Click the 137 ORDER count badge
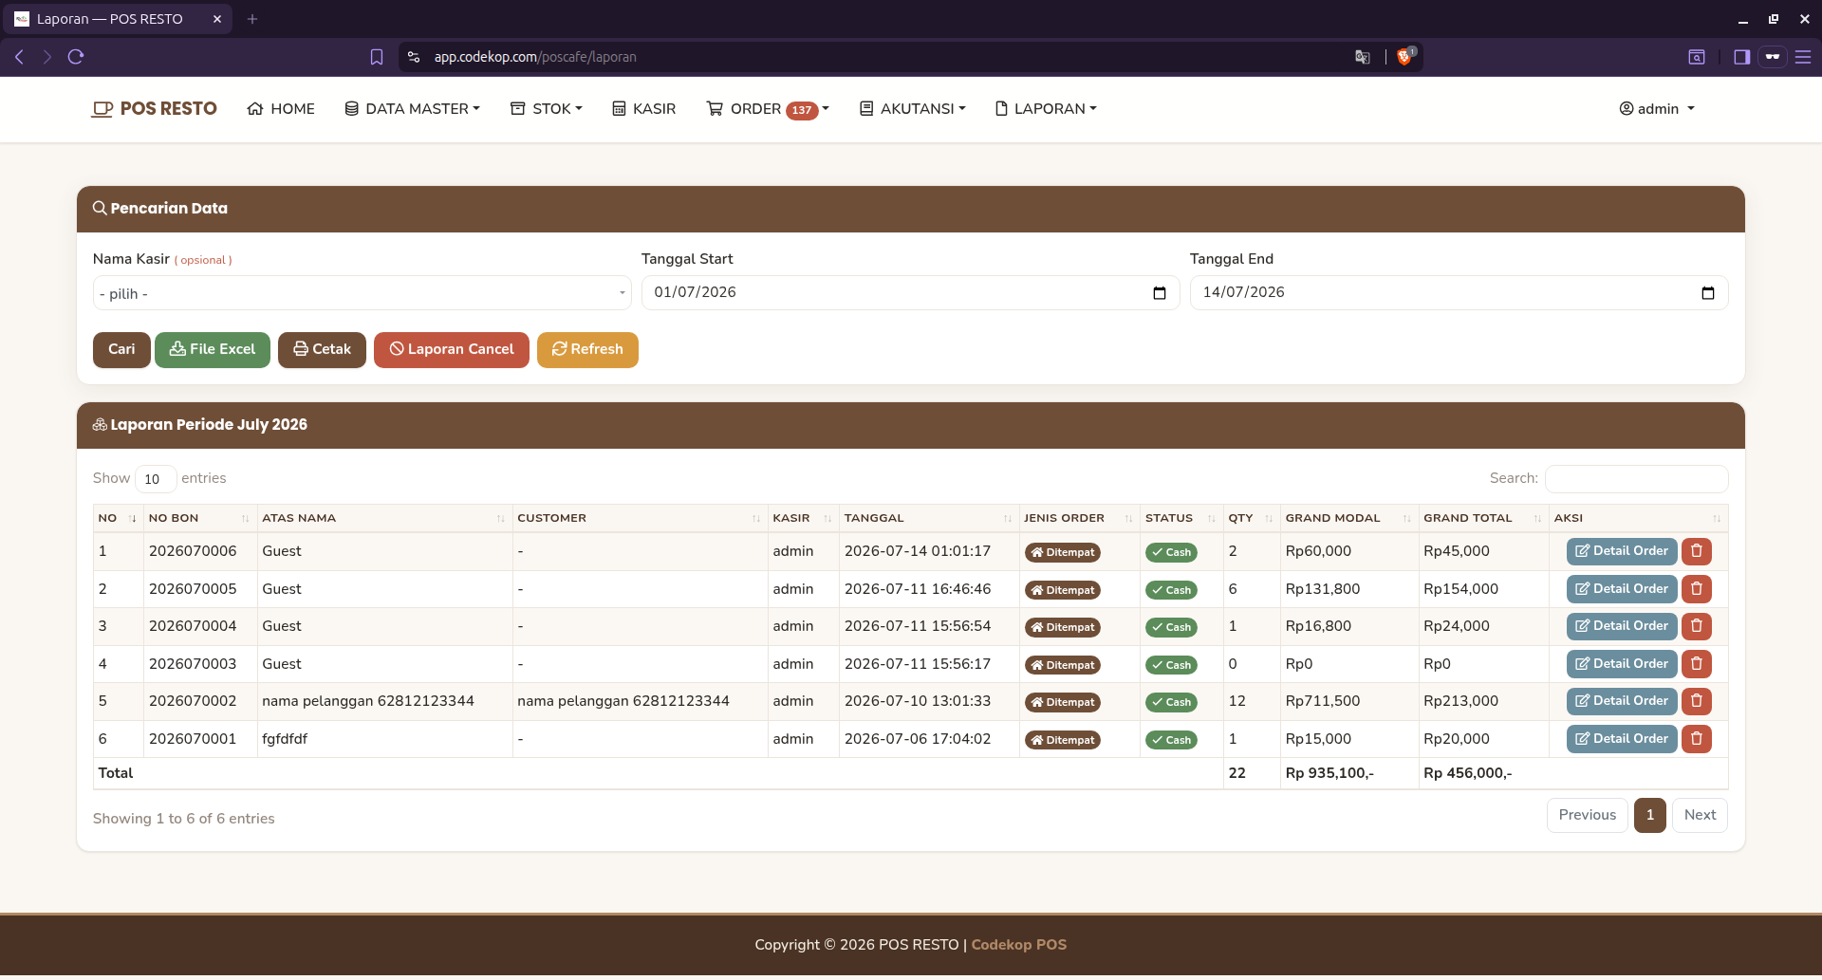 (802, 110)
